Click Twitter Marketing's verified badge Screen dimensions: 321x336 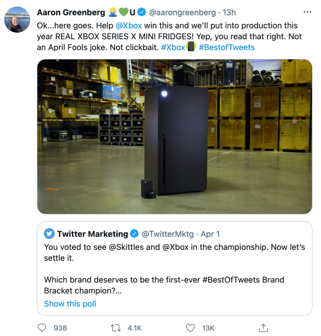click(x=134, y=234)
